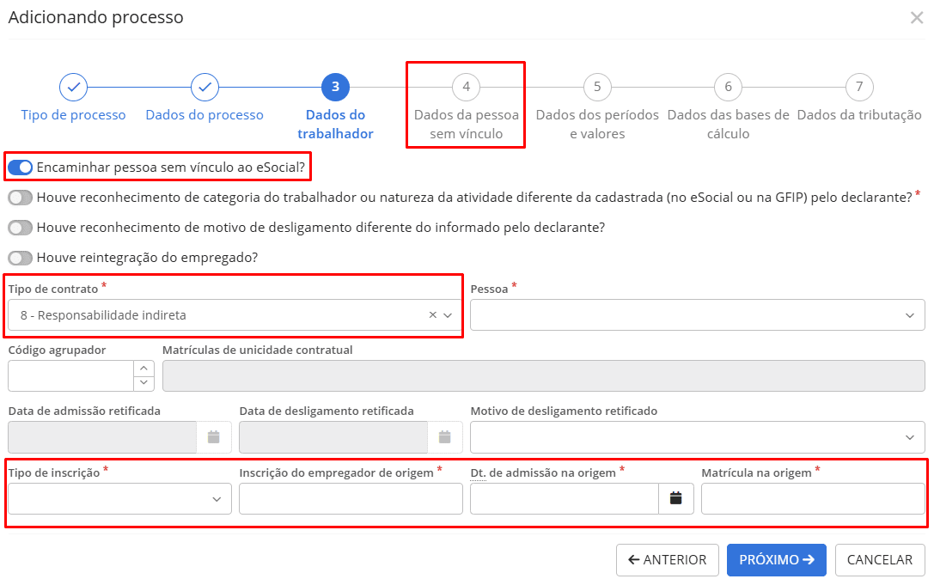Select step 7 Dados da tributação
The width and height of the screenshot is (934, 579).
point(859,87)
